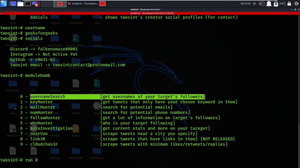Viewport: 300px width, 168px height.
Task: Launch the terminal emulator panel icon
Action: pyautogui.click(x=28, y=3)
